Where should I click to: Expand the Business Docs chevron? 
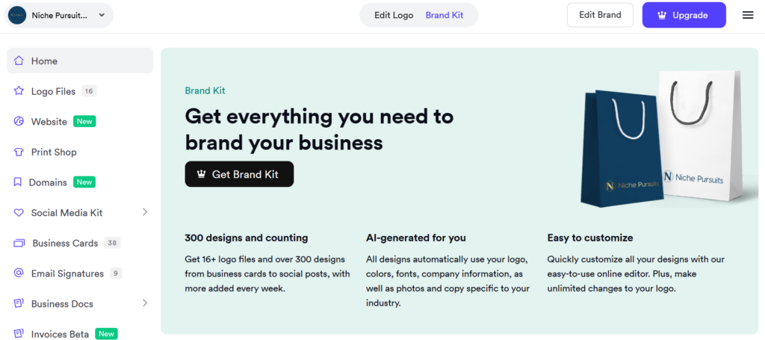[x=145, y=303]
